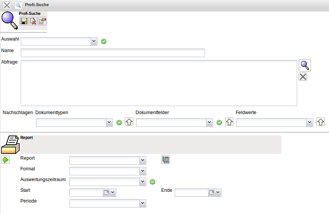Image resolution: width=329 pixels, height=214 pixels.
Task: Expand the Periode dropdown
Action: pos(143,203)
